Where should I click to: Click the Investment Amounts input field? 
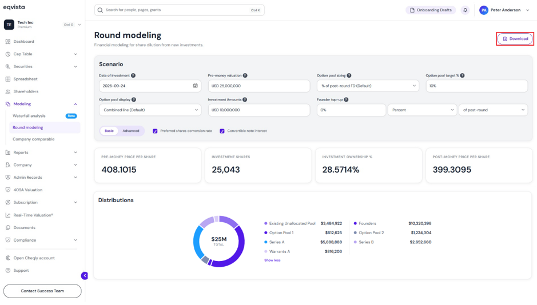pyautogui.click(x=259, y=110)
